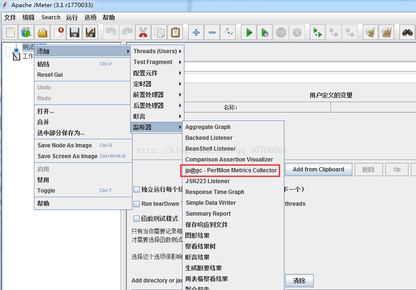Click the Clear broom icon

pos(370,32)
